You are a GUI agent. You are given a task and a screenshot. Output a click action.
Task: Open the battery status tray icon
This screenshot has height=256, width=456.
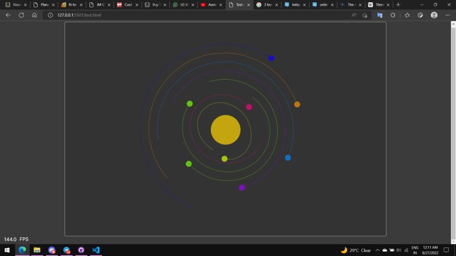(392, 250)
